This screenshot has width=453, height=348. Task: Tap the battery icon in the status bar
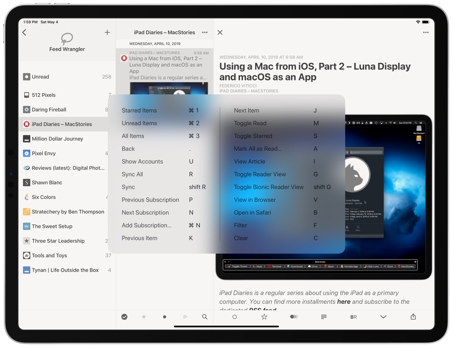[426, 22]
